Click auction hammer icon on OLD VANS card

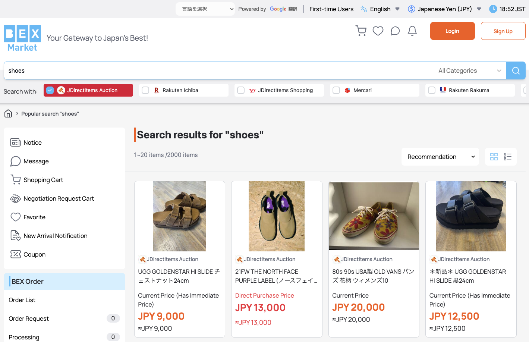[337, 259]
